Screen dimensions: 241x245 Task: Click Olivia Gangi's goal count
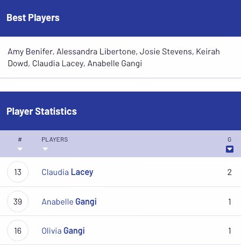coord(230,231)
